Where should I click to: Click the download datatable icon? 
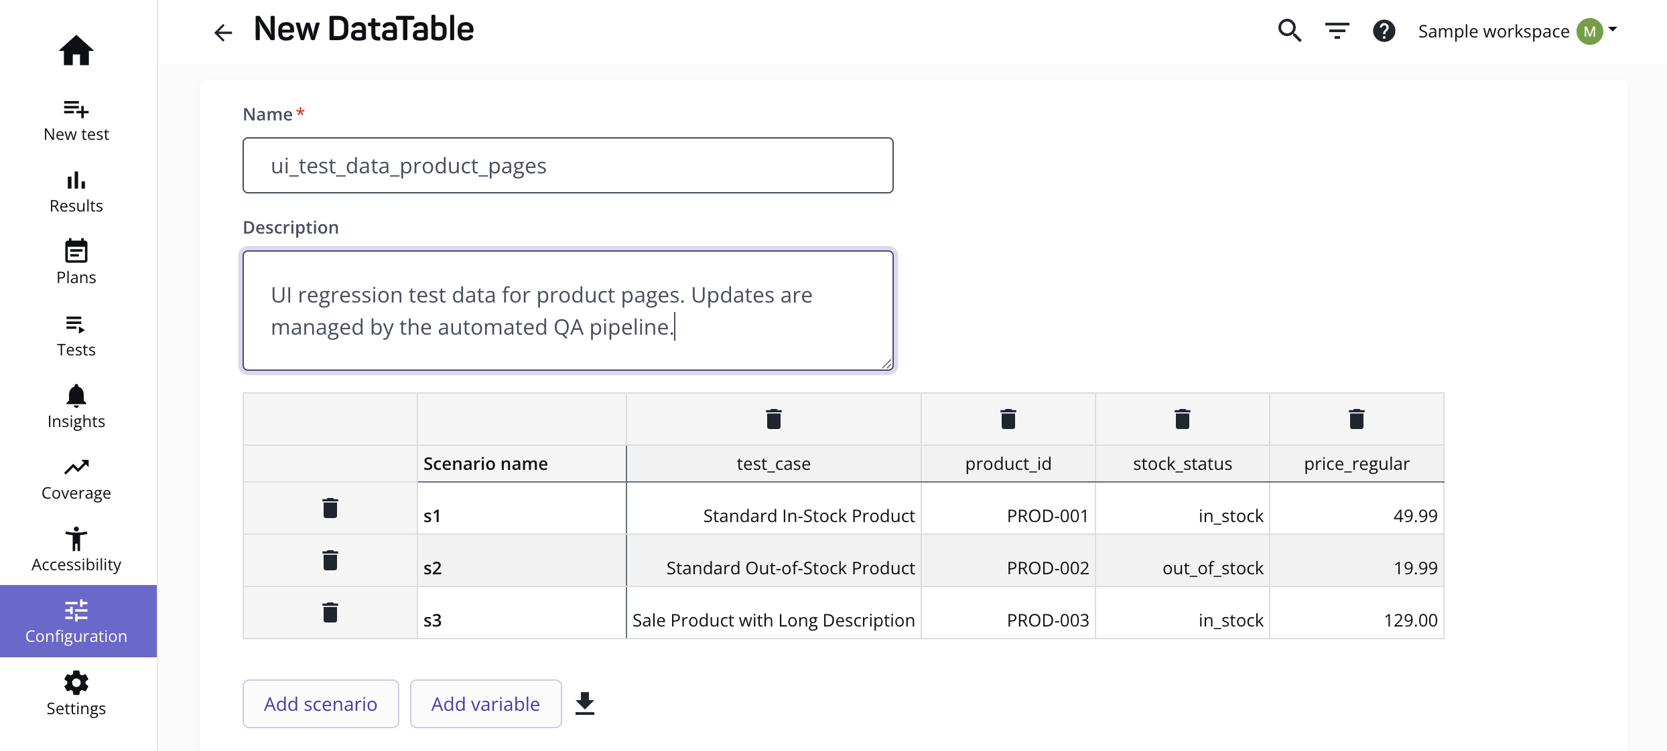[584, 703]
